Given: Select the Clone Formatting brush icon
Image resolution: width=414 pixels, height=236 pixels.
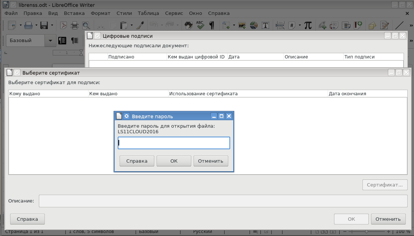Looking at the screenshot, I should click(x=140, y=25).
